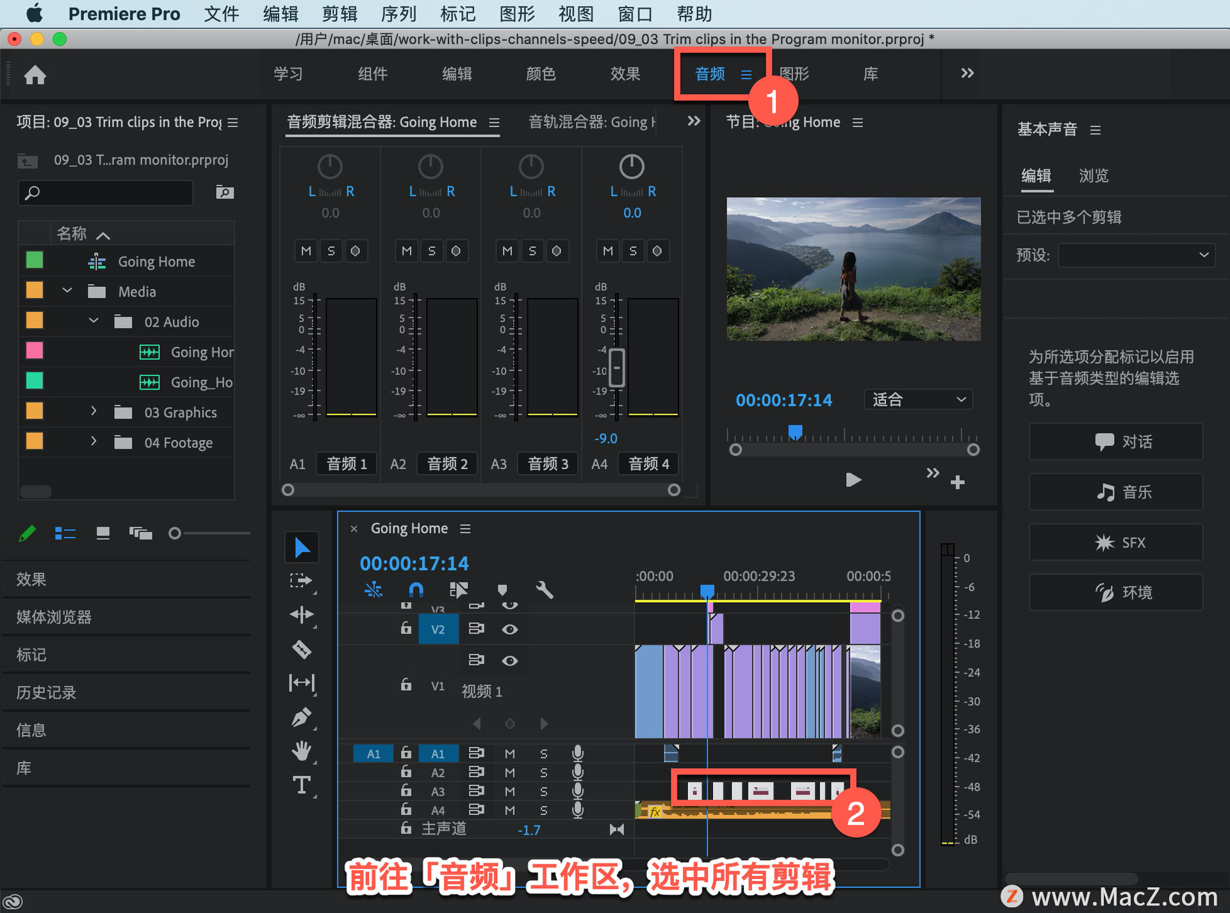Image resolution: width=1230 pixels, height=913 pixels.
Task: Open timeline wrench display settings
Action: point(544,589)
